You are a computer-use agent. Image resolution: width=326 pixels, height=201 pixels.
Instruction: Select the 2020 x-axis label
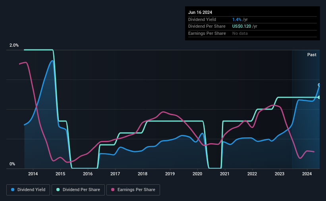197,174
